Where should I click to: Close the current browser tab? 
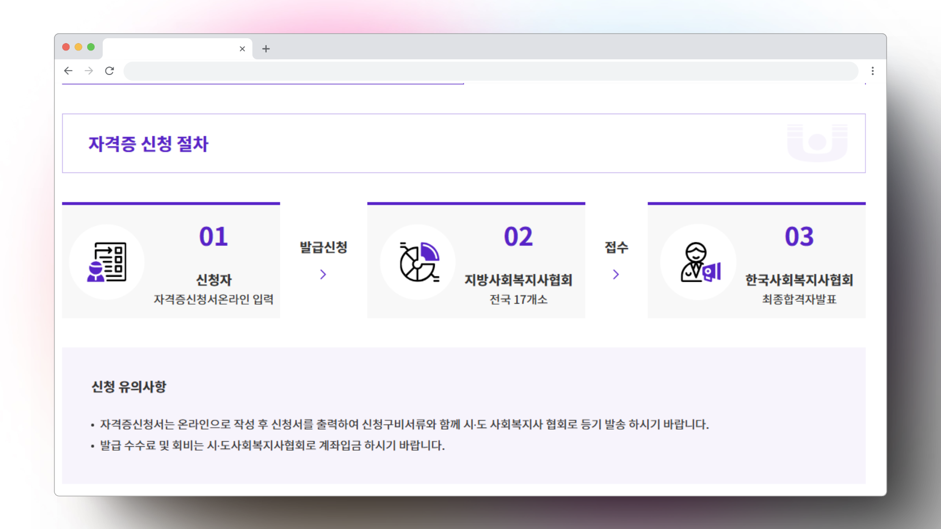(242, 48)
